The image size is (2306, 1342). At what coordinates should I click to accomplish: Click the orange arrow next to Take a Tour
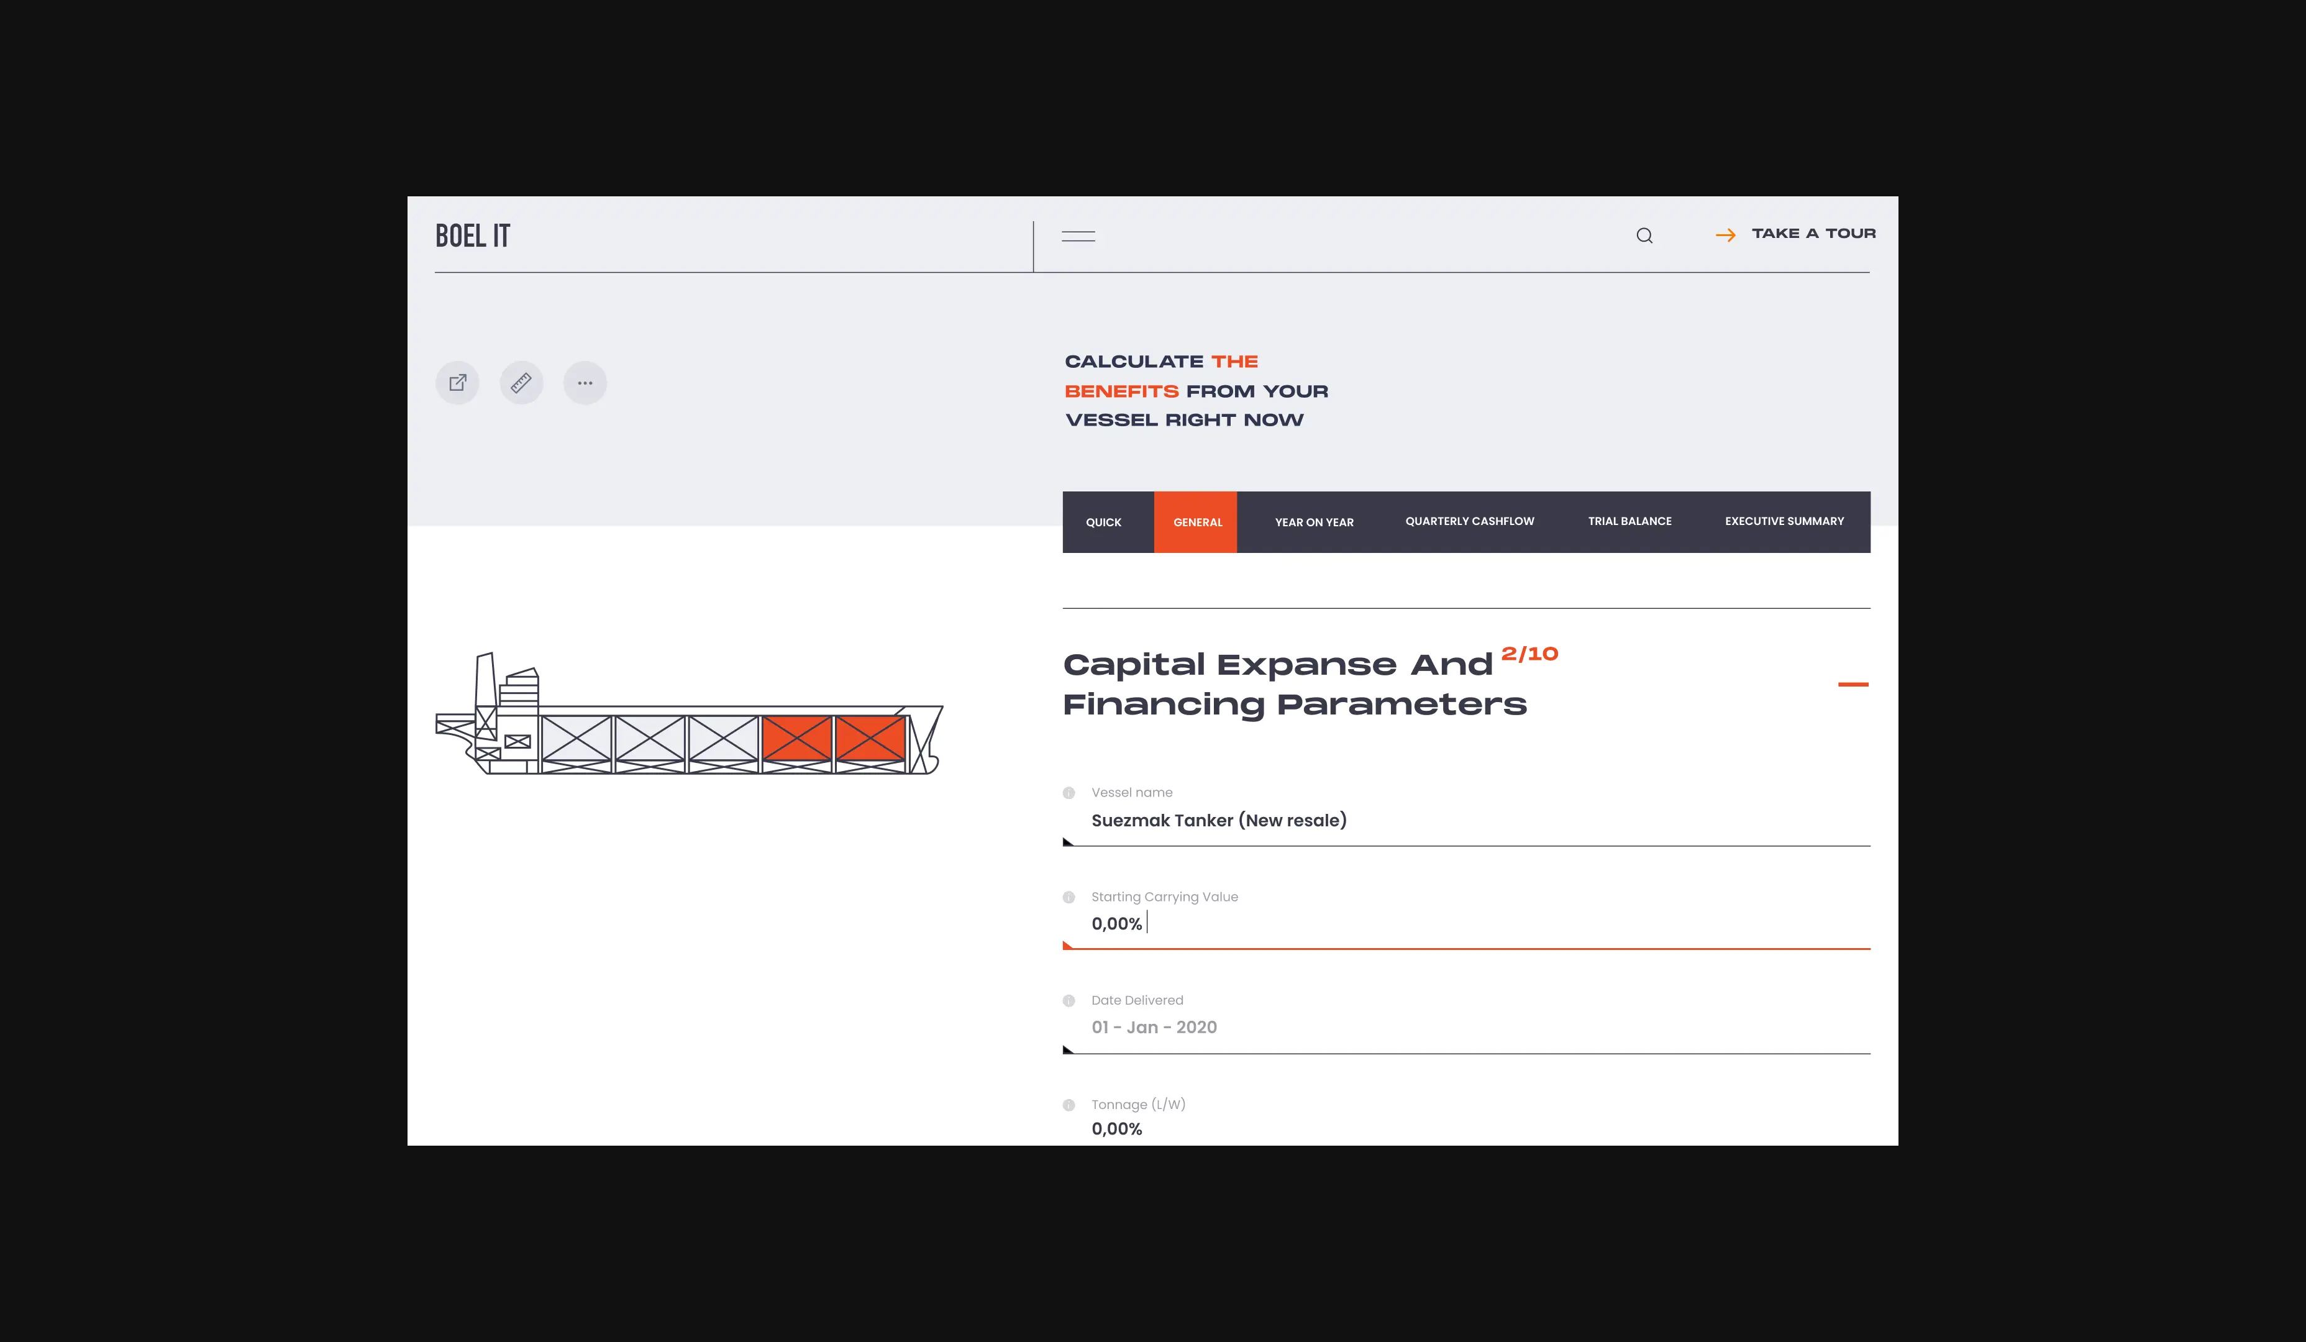[x=1726, y=234]
